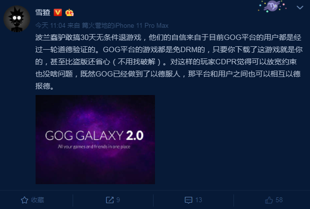Expand the post options chevron menu

[300, 7]
